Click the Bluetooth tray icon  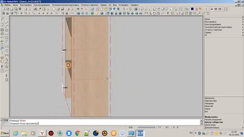[199, 133]
